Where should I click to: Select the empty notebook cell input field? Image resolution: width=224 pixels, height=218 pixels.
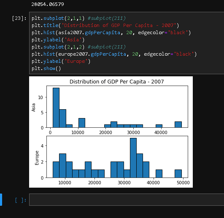(x=127, y=199)
